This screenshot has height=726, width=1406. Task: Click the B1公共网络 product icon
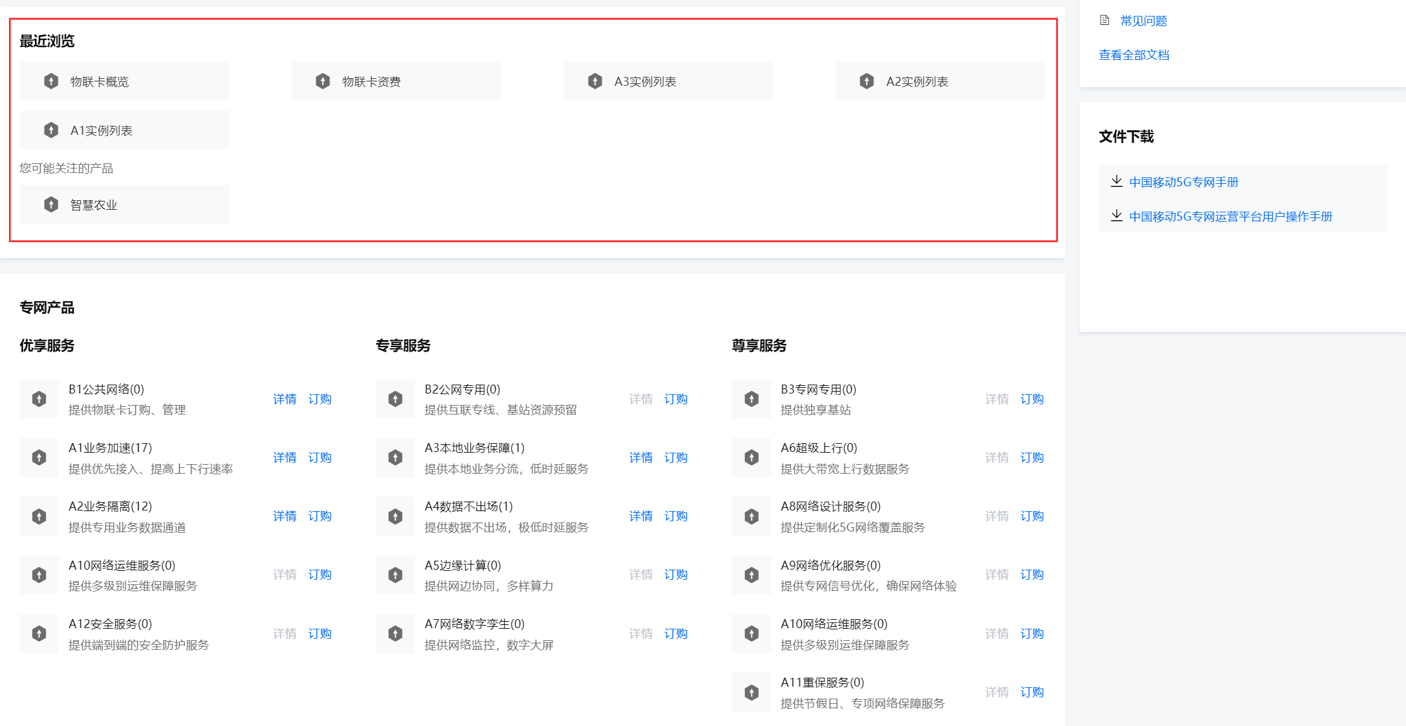(x=39, y=399)
